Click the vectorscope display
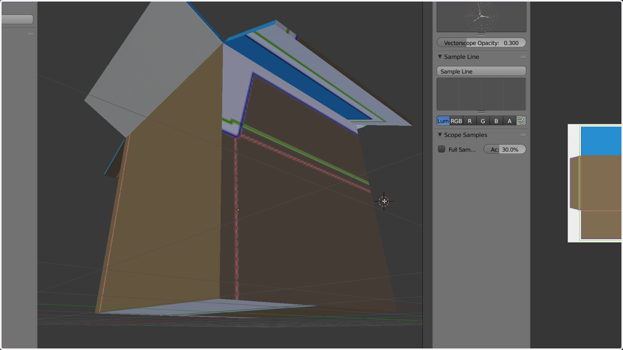 (x=481, y=17)
